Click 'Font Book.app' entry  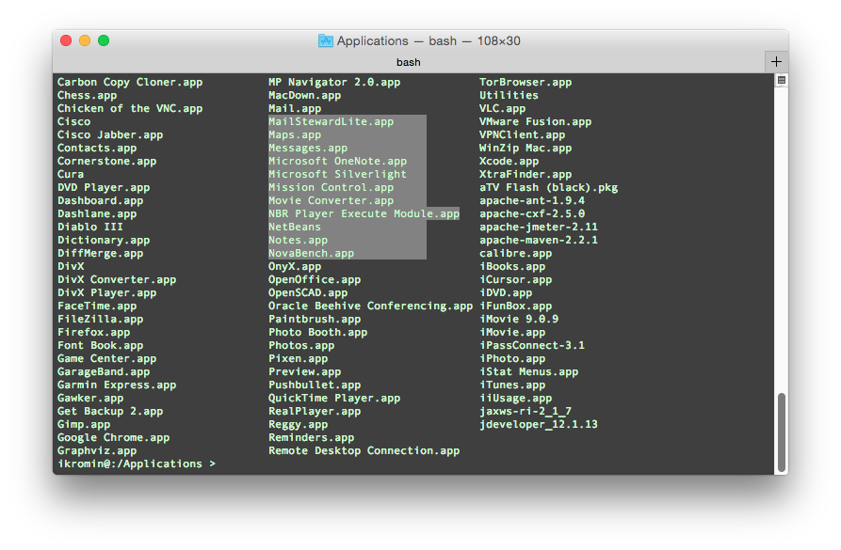100,345
